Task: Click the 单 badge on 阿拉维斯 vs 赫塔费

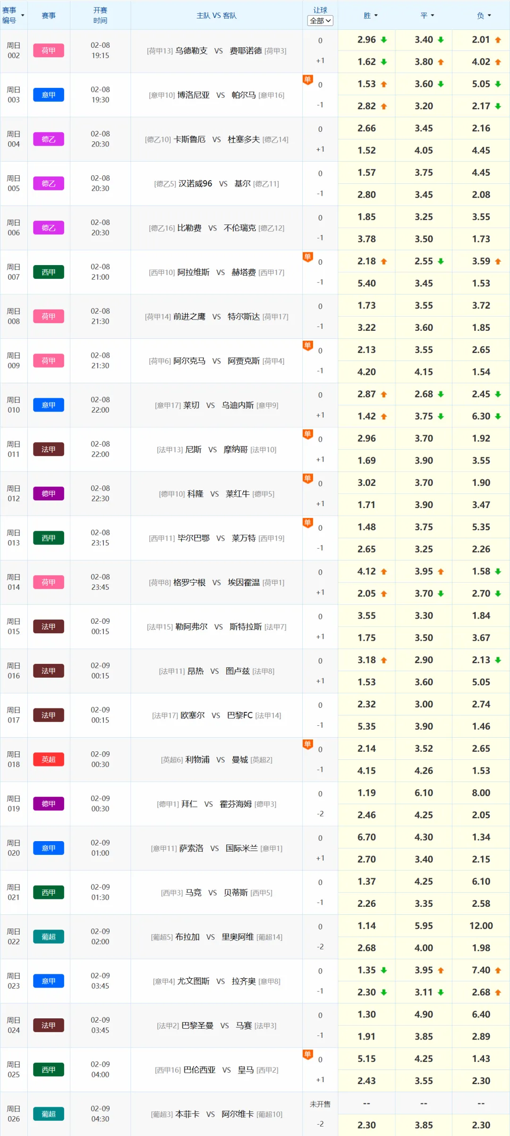Action: (x=307, y=257)
